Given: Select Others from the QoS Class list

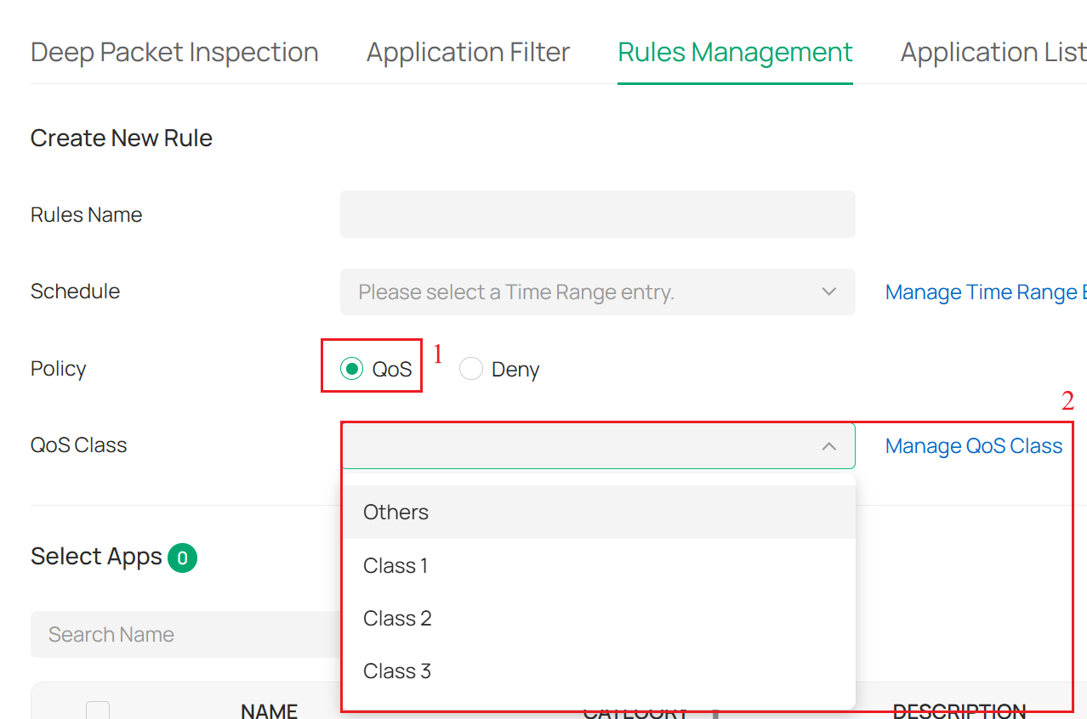Looking at the screenshot, I should pos(396,512).
